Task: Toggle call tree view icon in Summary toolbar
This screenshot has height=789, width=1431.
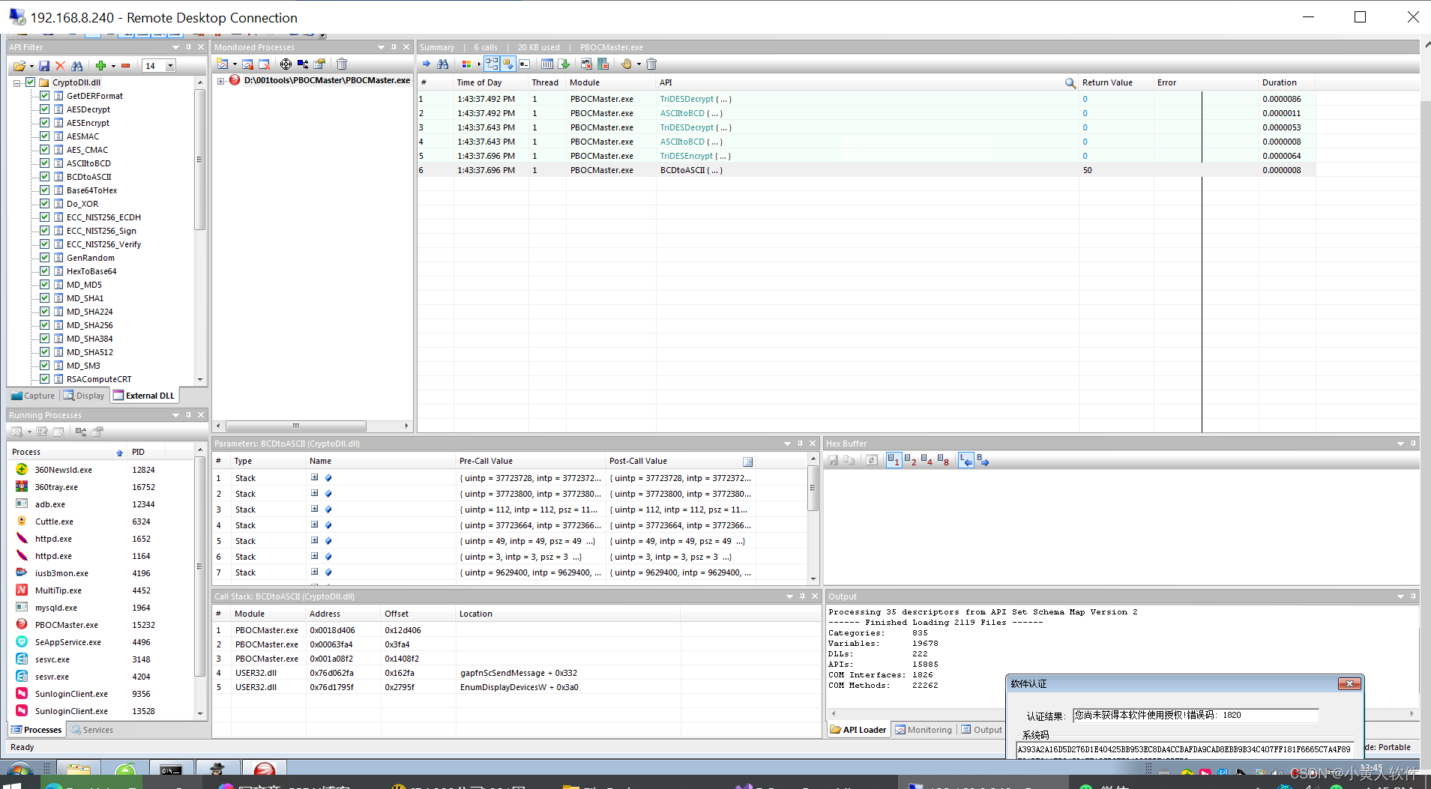Action: [x=492, y=64]
